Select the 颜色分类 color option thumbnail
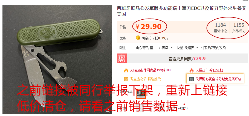This screenshot has width=249, height=116. [141, 94]
